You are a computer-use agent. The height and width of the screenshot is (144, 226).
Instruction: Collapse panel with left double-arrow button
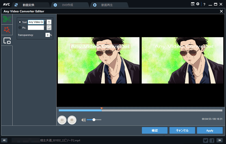5,140
